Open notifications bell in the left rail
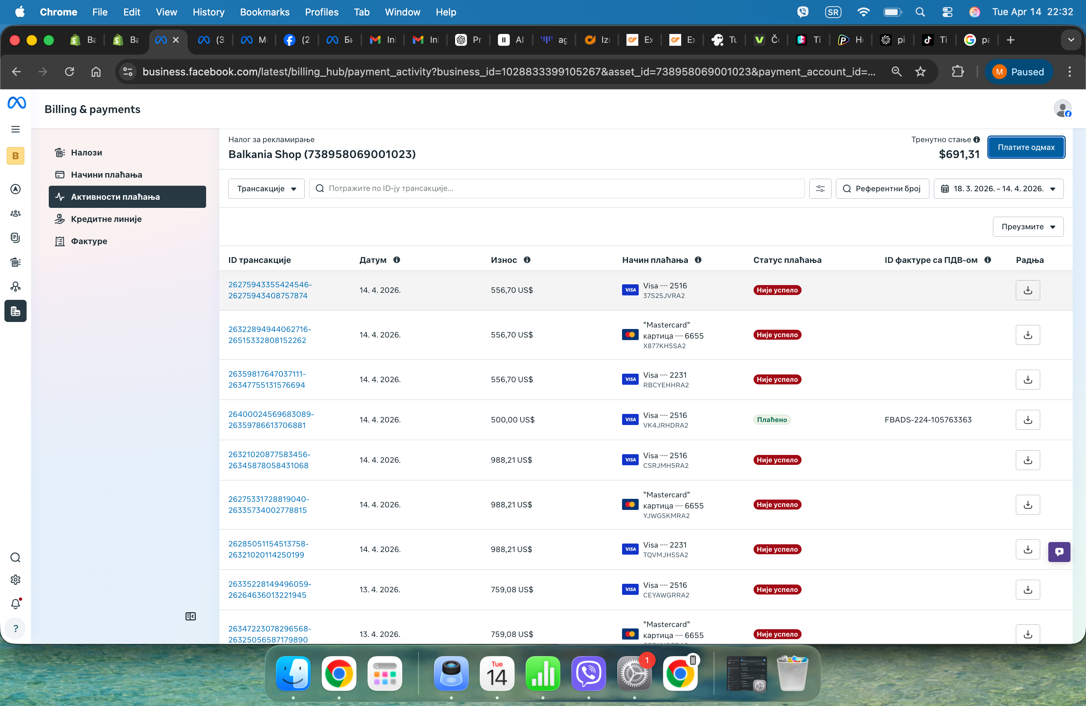Viewport: 1086px width, 706px height. [x=16, y=604]
